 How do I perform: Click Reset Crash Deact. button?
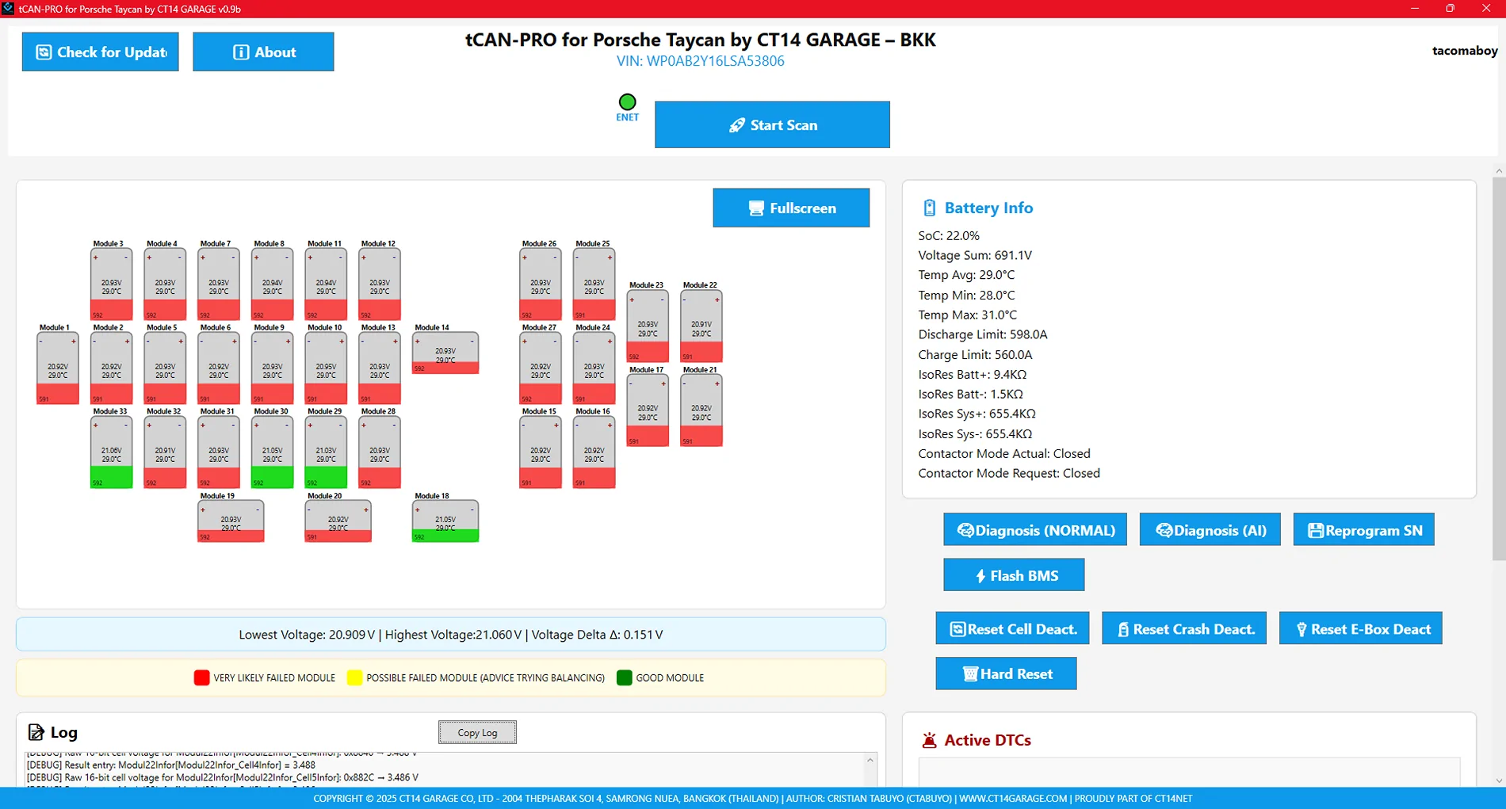(x=1184, y=628)
